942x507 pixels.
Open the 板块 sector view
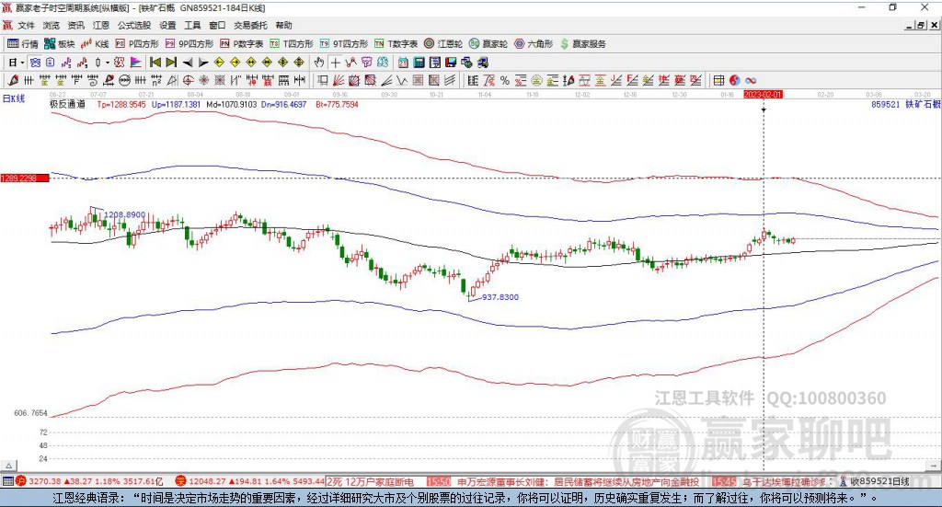click(x=60, y=44)
